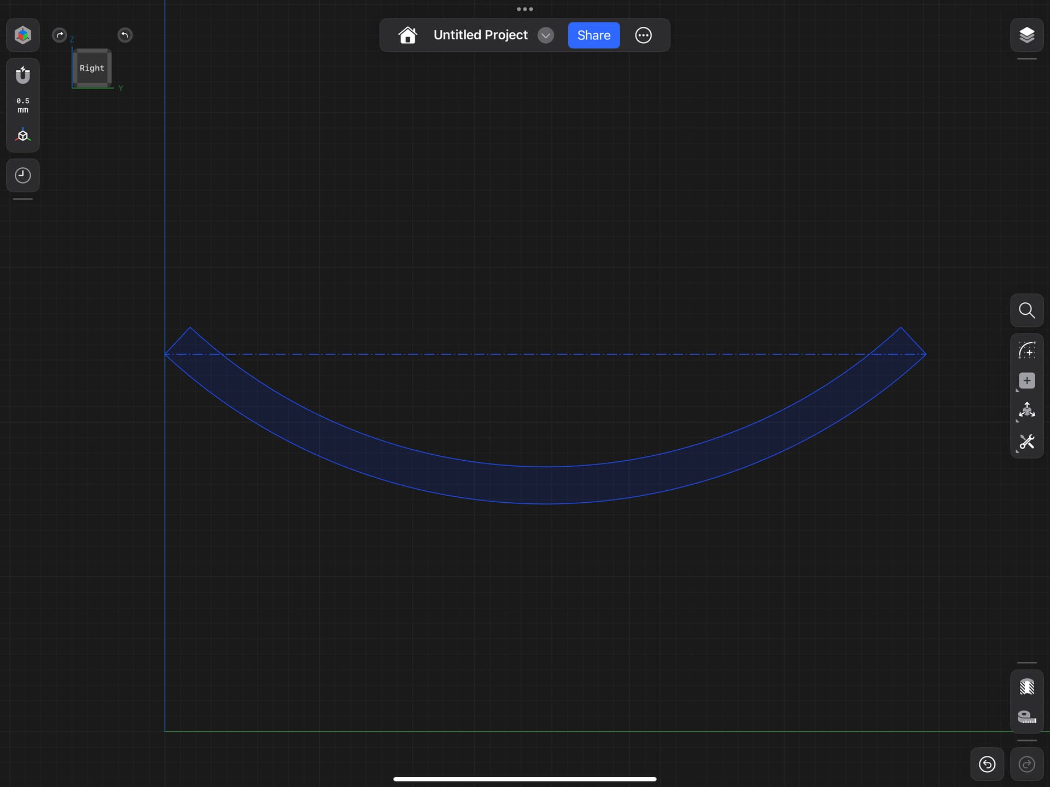Redo the last undone action
The width and height of the screenshot is (1050, 787).
[1026, 764]
